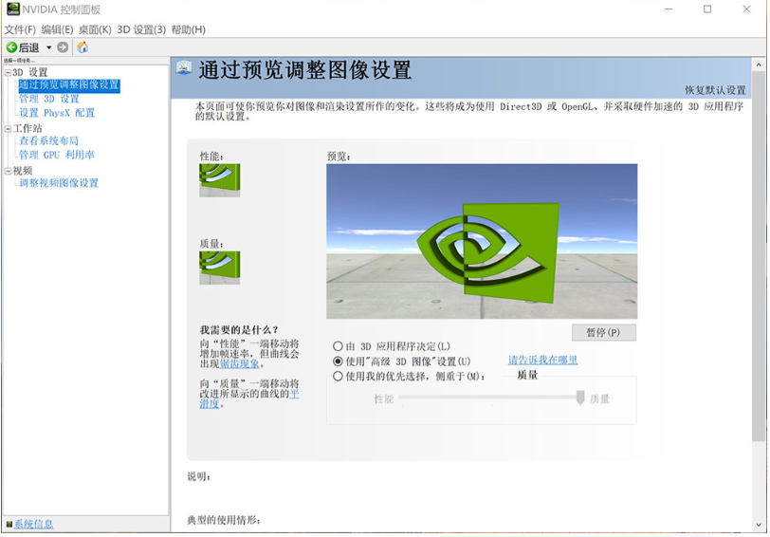Select 由 3D 应用程序决定 radio button
The height and width of the screenshot is (537, 770).
(338, 346)
